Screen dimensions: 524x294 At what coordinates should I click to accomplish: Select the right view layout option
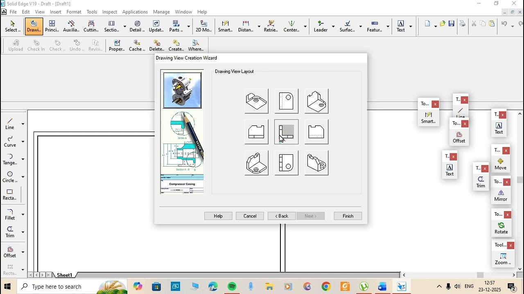coord(316,132)
